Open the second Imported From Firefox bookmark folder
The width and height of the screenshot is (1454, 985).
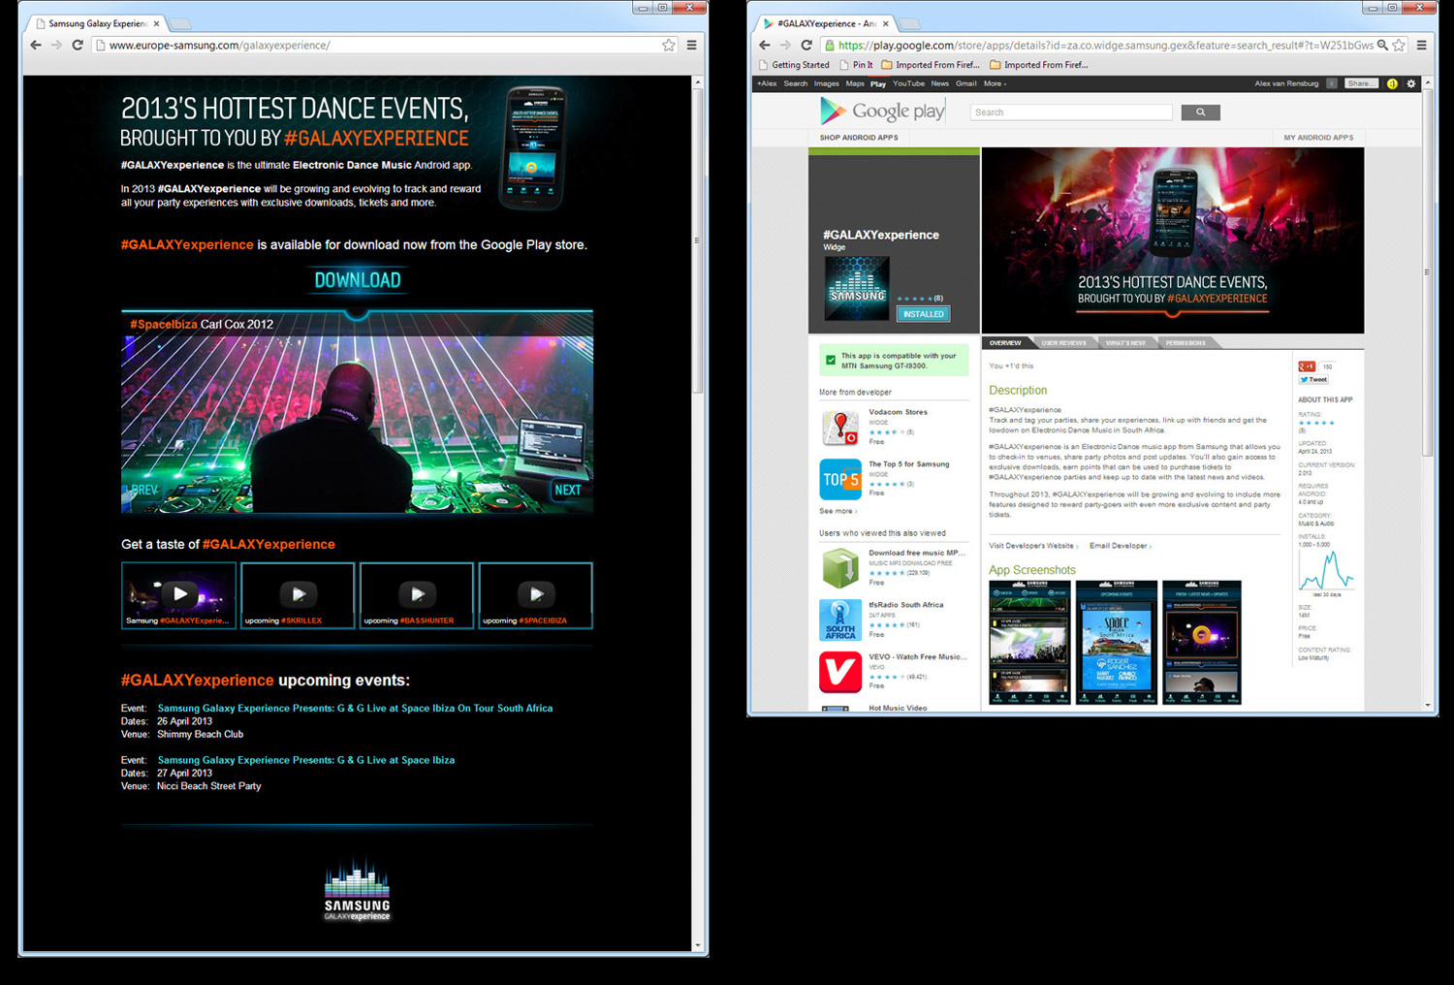click(x=1039, y=65)
